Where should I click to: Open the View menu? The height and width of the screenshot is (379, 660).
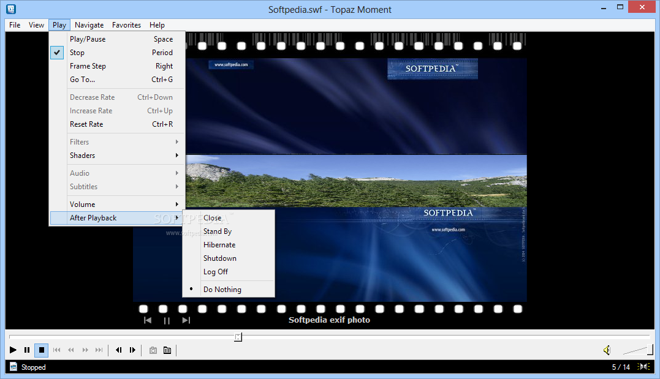click(x=36, y=25)
